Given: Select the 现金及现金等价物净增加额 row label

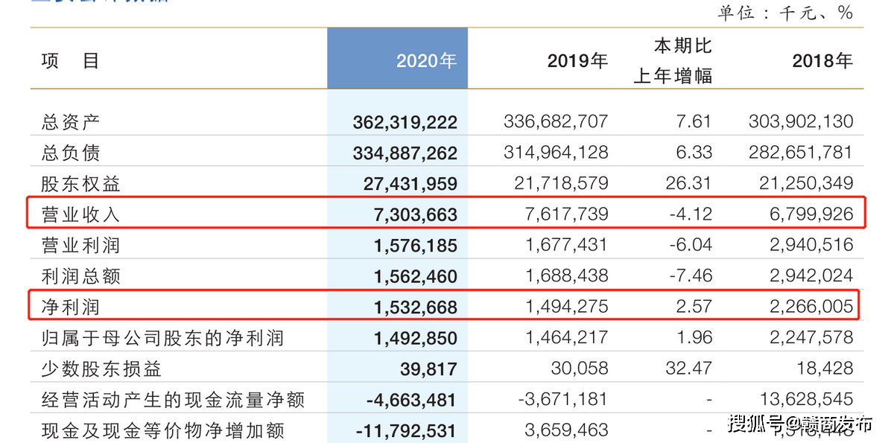Looking at the screenshot, I should pyautogui.click(x=162, y=430).
